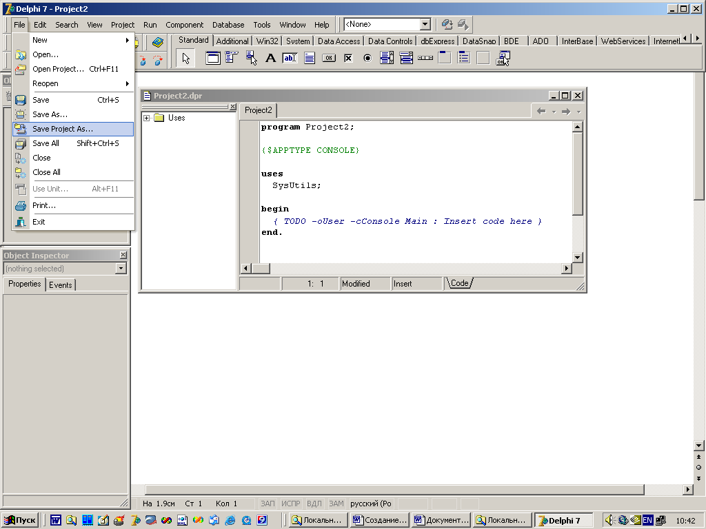The width and height of the screenshot is (706, 529).
Task: Choose Open Project from File menu
Action: point(73,69)
